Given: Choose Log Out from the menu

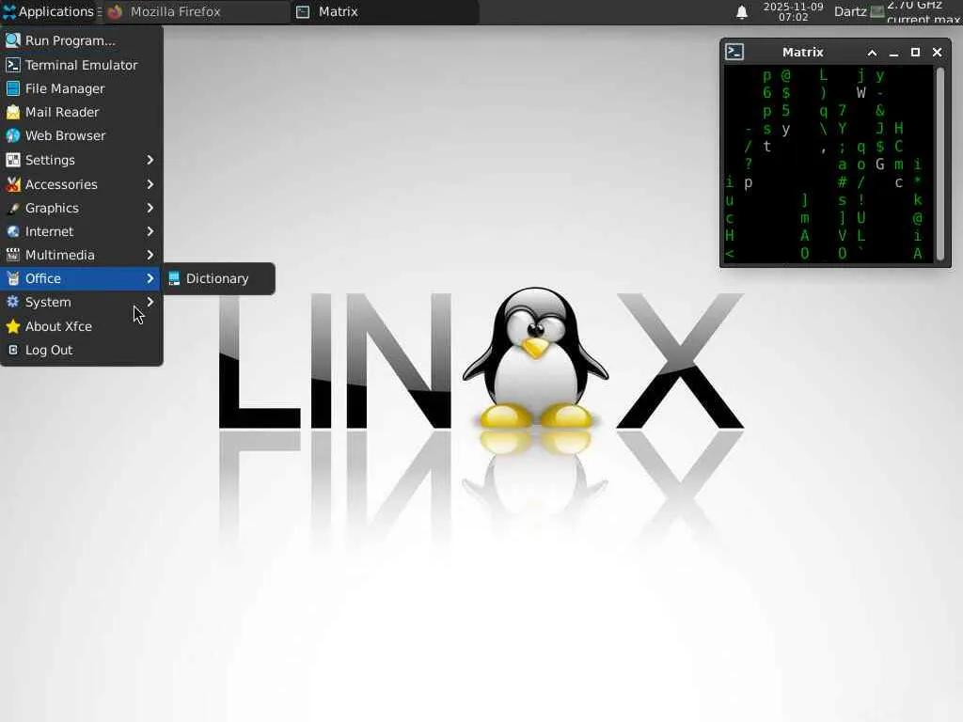Looking at the screenshot, I should coord(82,350).
